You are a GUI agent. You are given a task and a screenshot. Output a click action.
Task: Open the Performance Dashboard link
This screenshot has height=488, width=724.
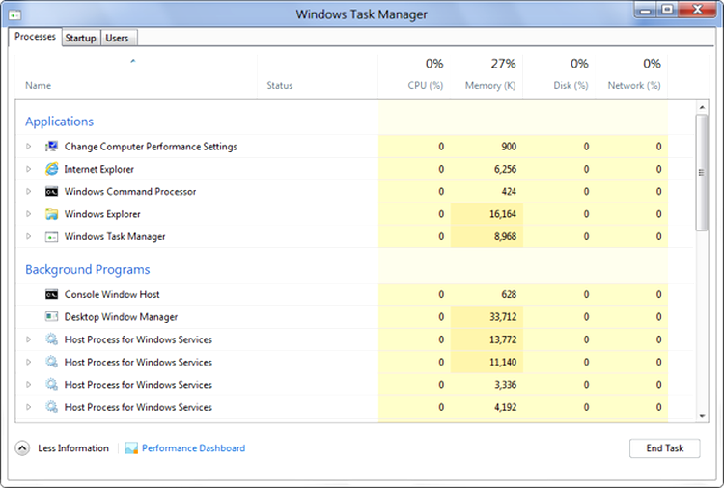(193, 448)
